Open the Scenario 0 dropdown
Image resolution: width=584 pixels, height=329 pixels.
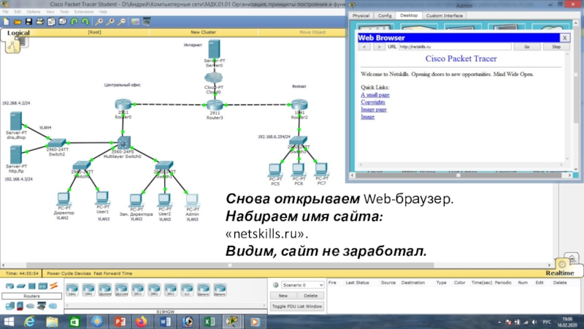point(302,285)
